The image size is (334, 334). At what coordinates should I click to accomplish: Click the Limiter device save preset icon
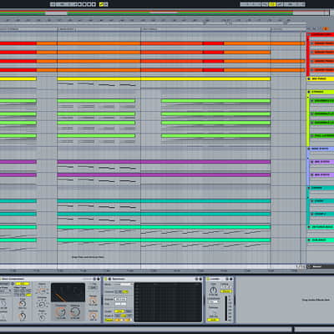click(231, 279)
